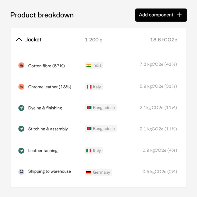Collapse the Jacket section chevron

(19, 40)
